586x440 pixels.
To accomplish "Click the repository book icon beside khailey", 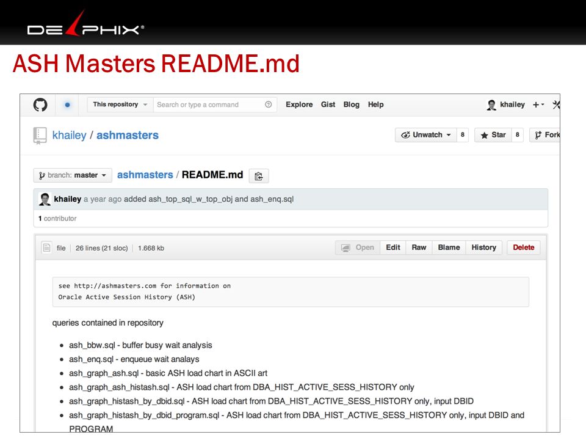I will pos(40,136).
